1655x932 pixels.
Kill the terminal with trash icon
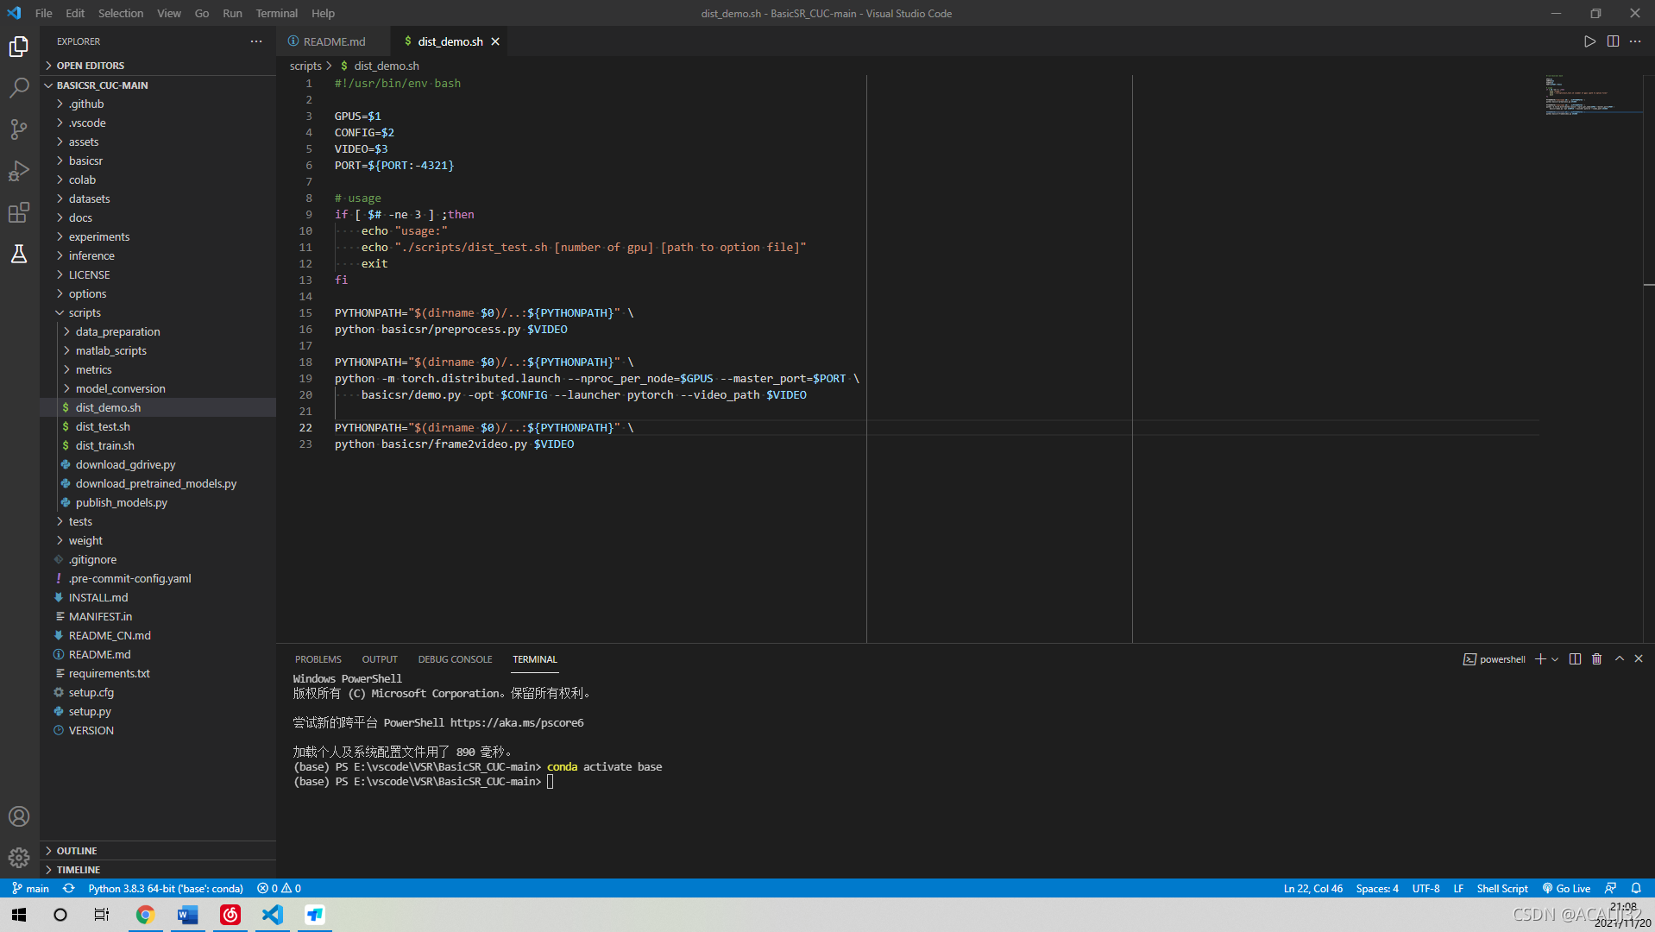(x=1597, y=659)
